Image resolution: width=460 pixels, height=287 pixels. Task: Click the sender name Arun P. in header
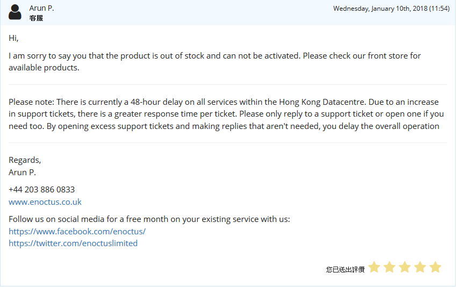(41, 8)
